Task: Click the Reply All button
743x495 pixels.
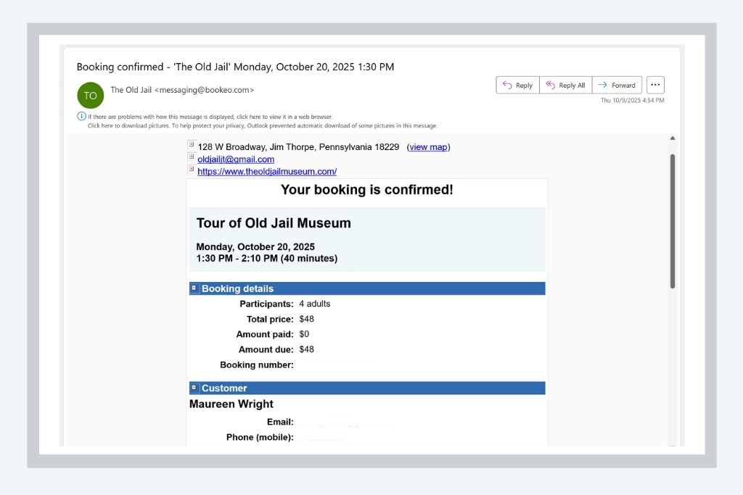Action: 565,86
